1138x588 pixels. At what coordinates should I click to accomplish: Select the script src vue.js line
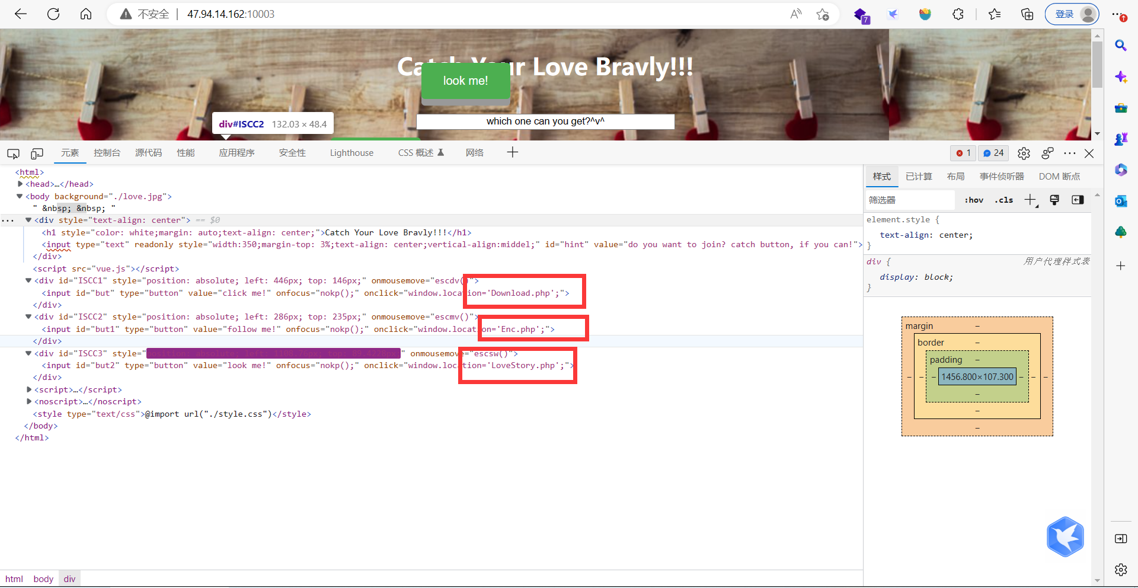point(106,269)
